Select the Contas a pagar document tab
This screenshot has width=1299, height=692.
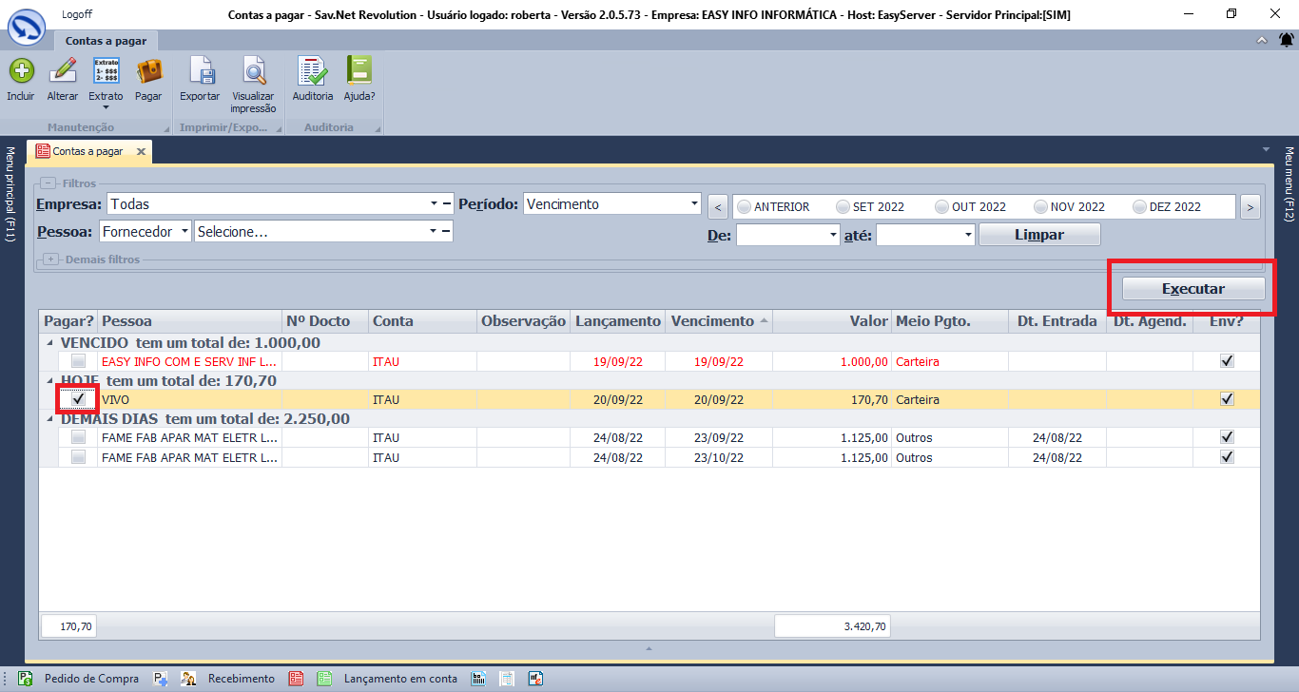[87, 151]
